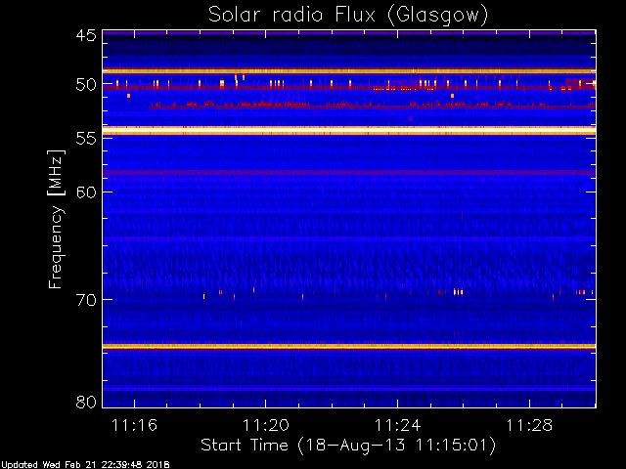Click the 11:20 time tick label
This screenshot has width=626, height=469.
tap(266, 425)
